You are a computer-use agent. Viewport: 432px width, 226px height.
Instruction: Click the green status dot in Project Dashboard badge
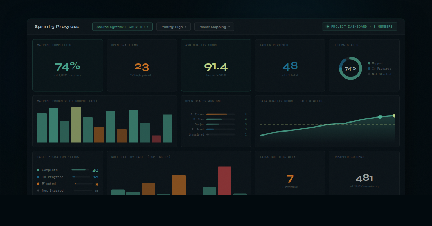[x=328, y=26]
